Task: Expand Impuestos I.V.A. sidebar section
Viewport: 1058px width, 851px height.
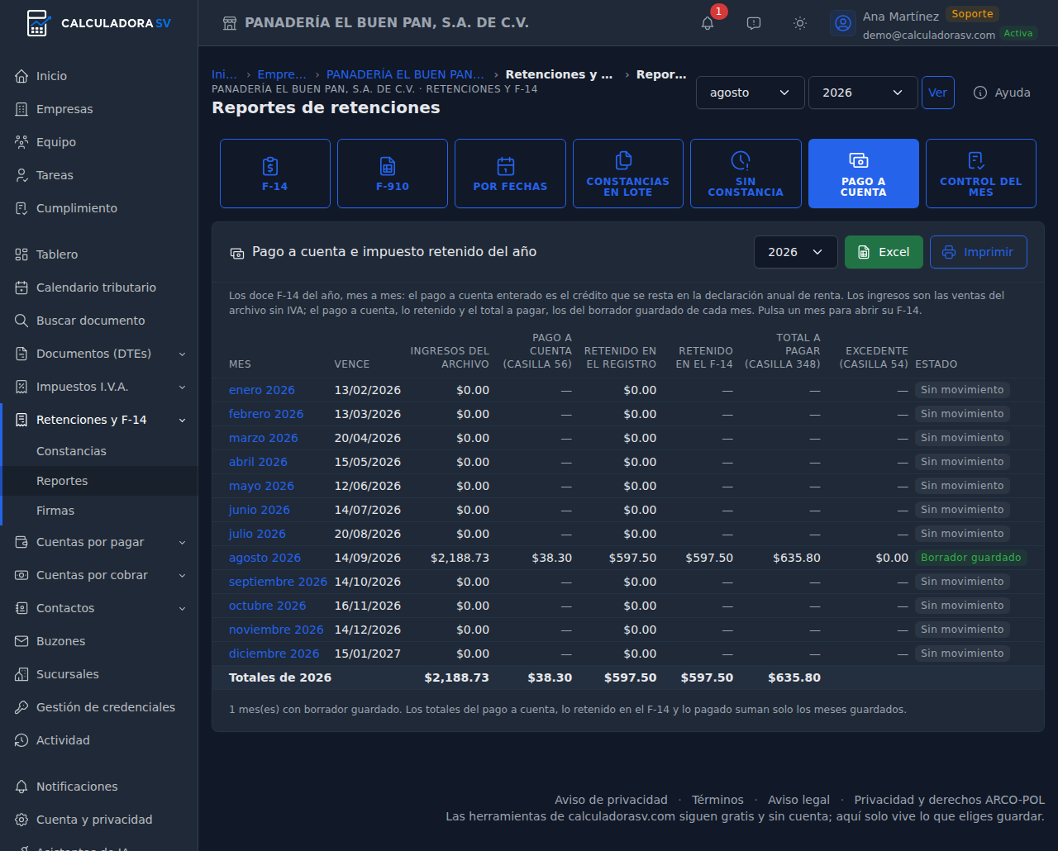Action: point(99,387)
